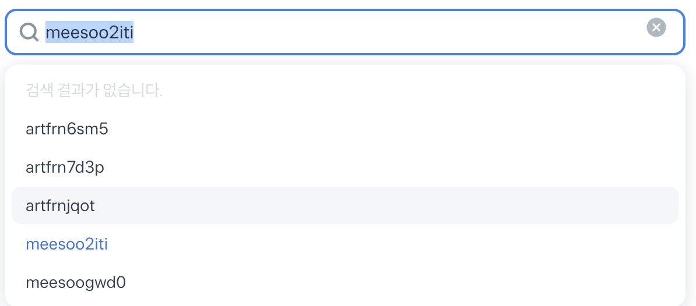Viewport: 696px width, 306px height.
Task: Pick the highlighted artfrnjqot option
Action: (60, 205)
